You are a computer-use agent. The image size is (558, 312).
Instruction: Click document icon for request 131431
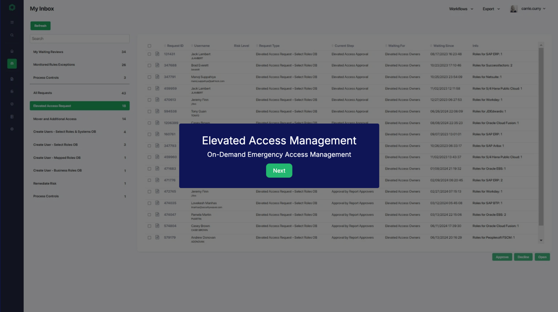[x=157, y=54]
